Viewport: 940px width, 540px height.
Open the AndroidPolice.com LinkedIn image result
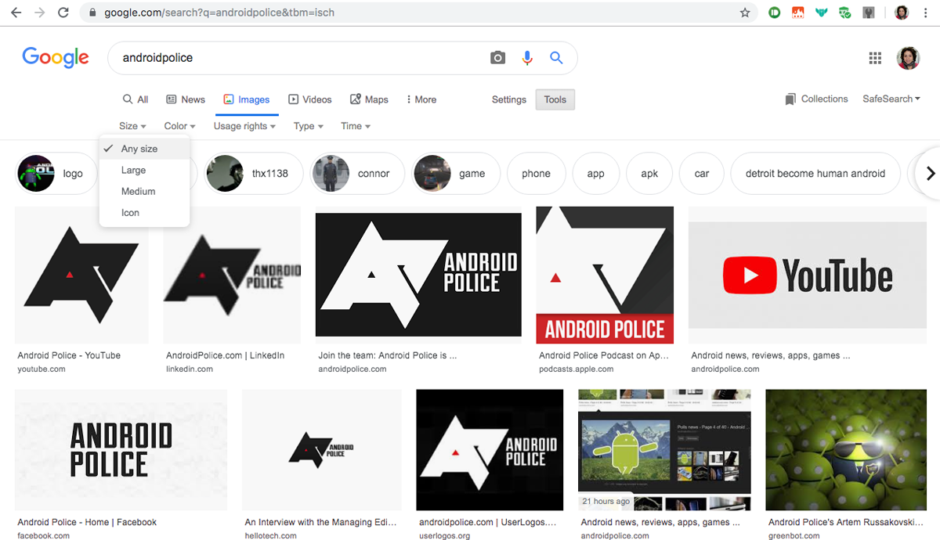[232, 275]
